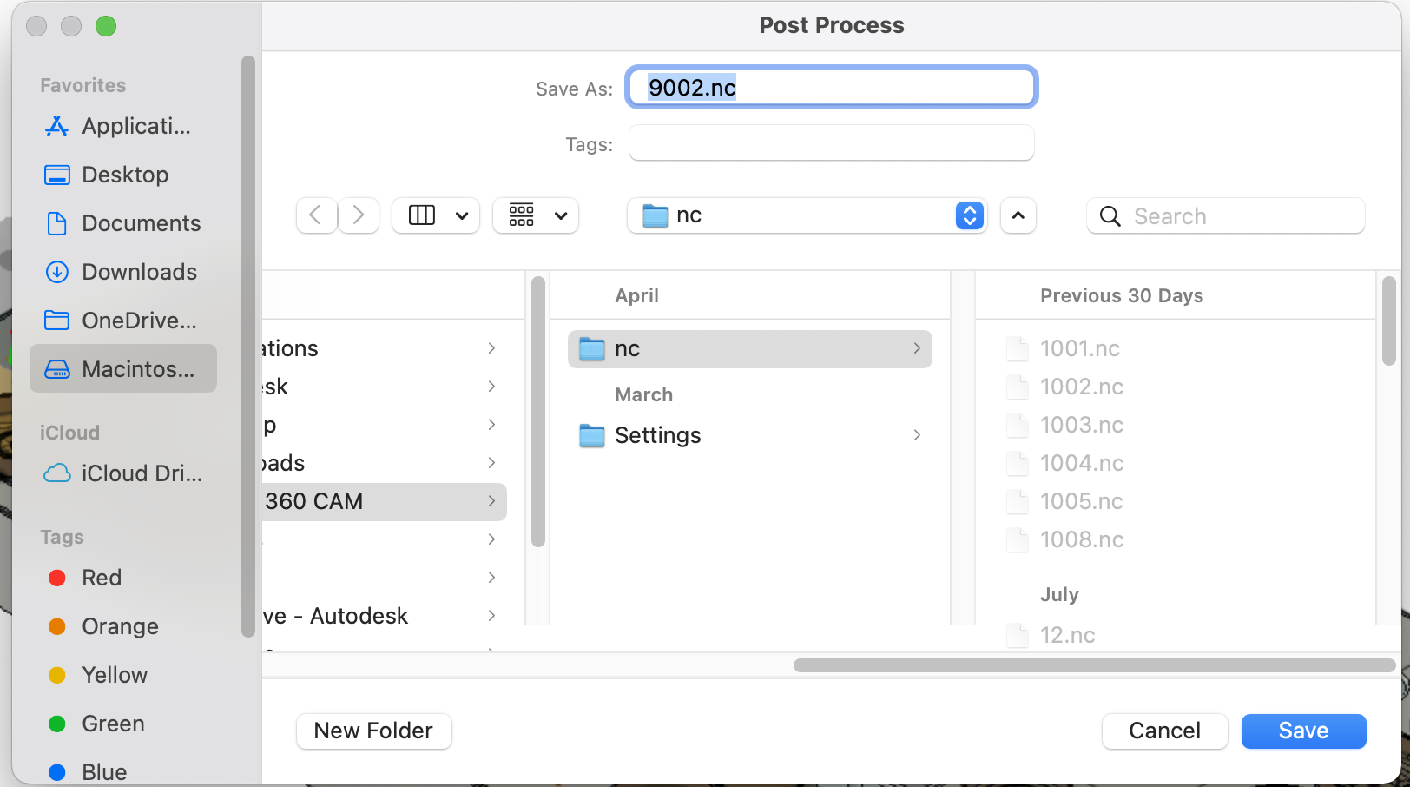Viewport: 1410px width, 787px height.
Task: Click the back navigation arrow
Action: click(x=316, y=215)
